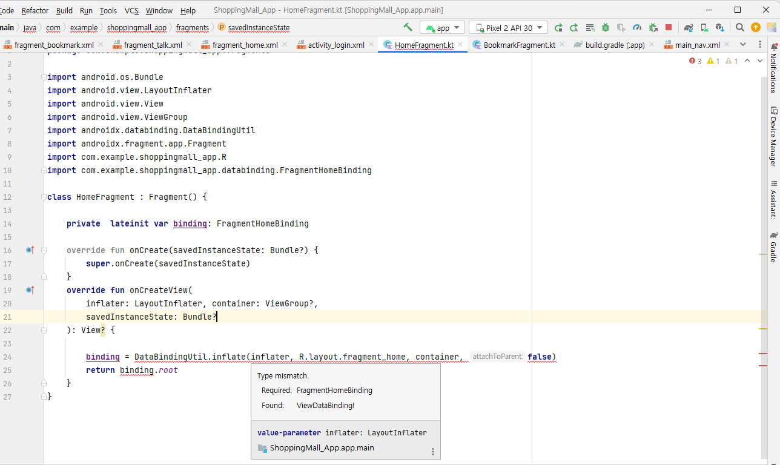
Task: Start debugging with the green bug icon
Action: pos(605,27)
